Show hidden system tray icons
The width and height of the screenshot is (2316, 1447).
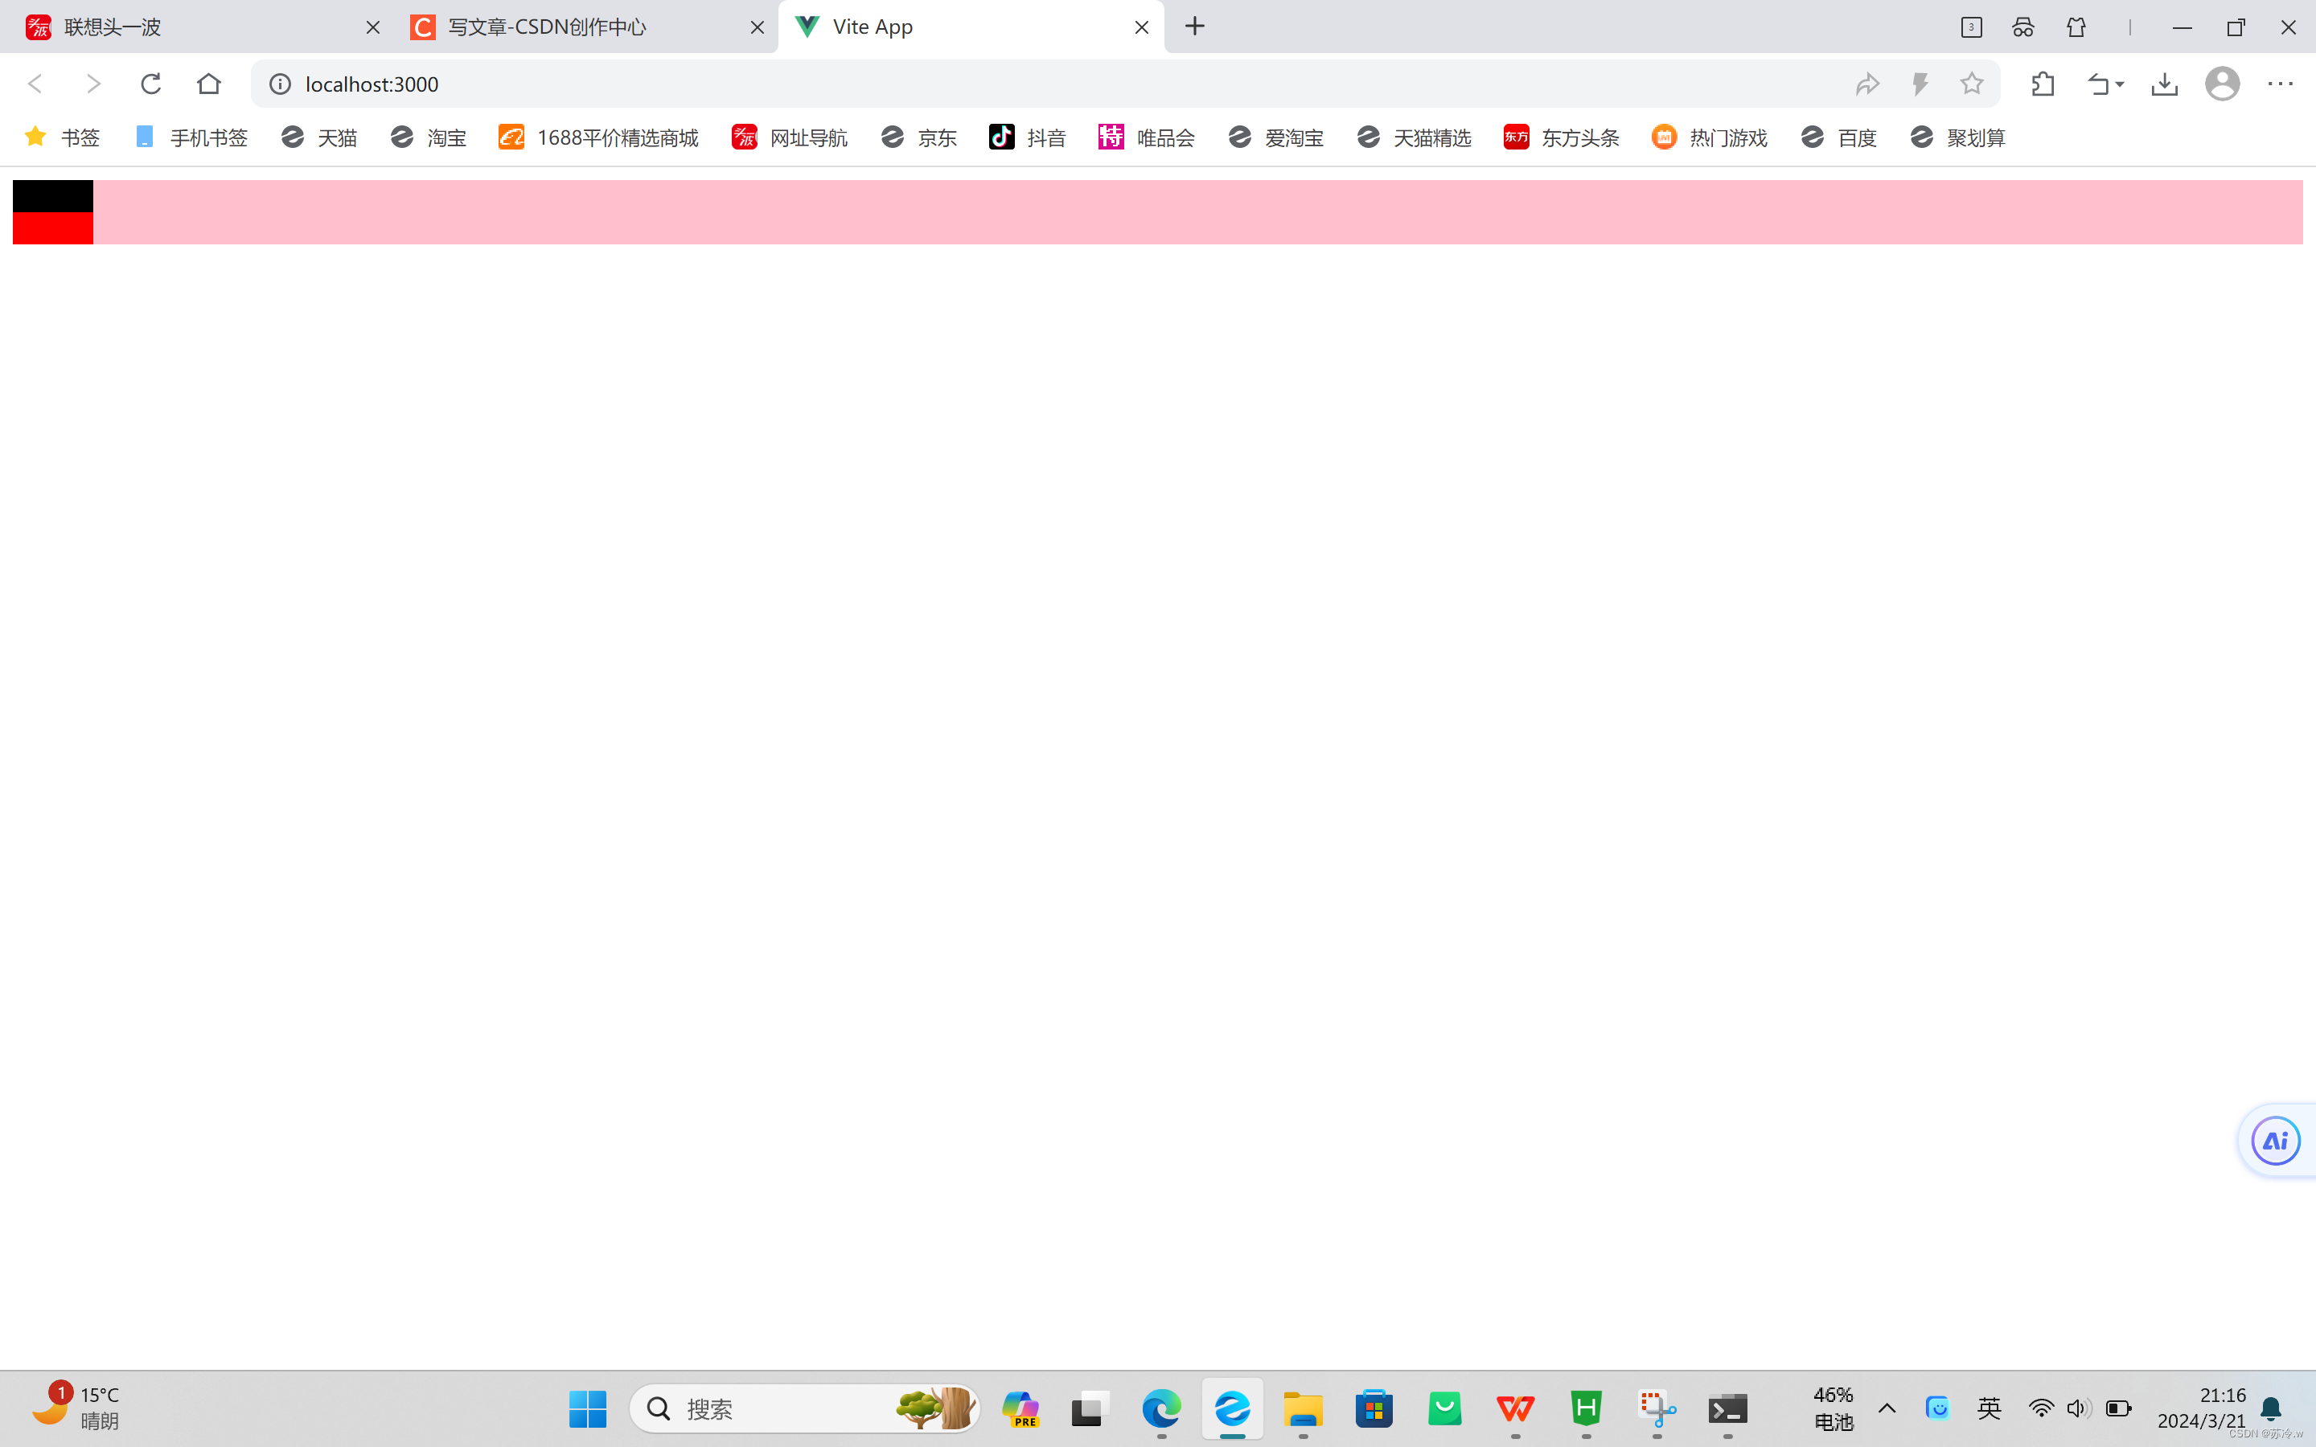(x=1887, y=1408)
